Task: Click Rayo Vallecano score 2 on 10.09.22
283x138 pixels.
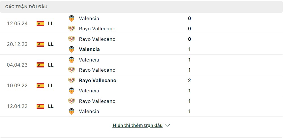Action: pyautogui.click(x=189, y=80)
